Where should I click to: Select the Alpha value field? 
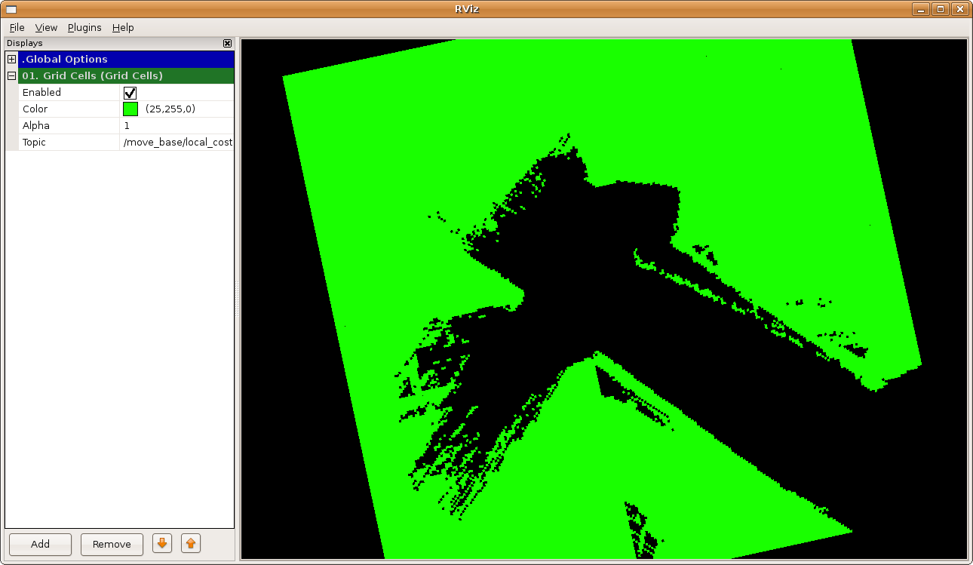(x=177, y=126)
